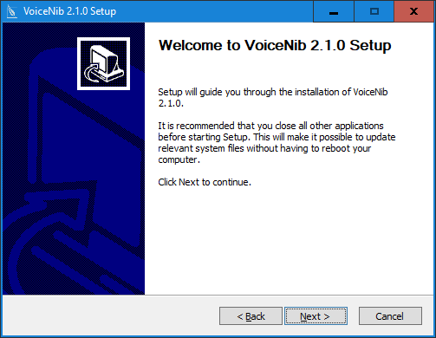The width and height of the screenshot is (436, 338).
Task: Click the gray footer area left of Back
Action: click(x=110, y=316)
